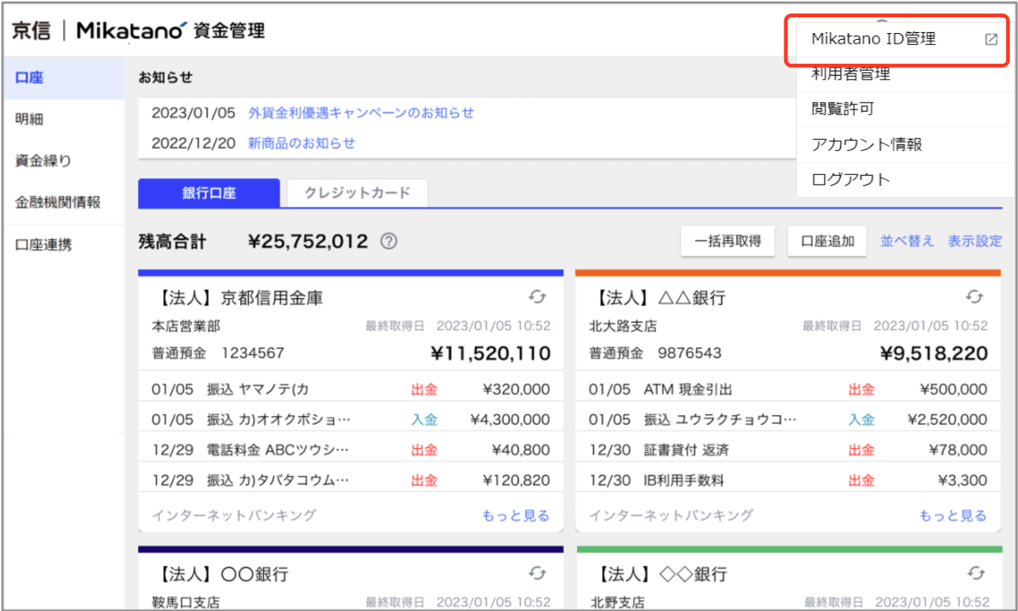This screenshot has width=1018, height=611.
Task: Click the 一括再取得 button
Action: [x=727, y=242]
